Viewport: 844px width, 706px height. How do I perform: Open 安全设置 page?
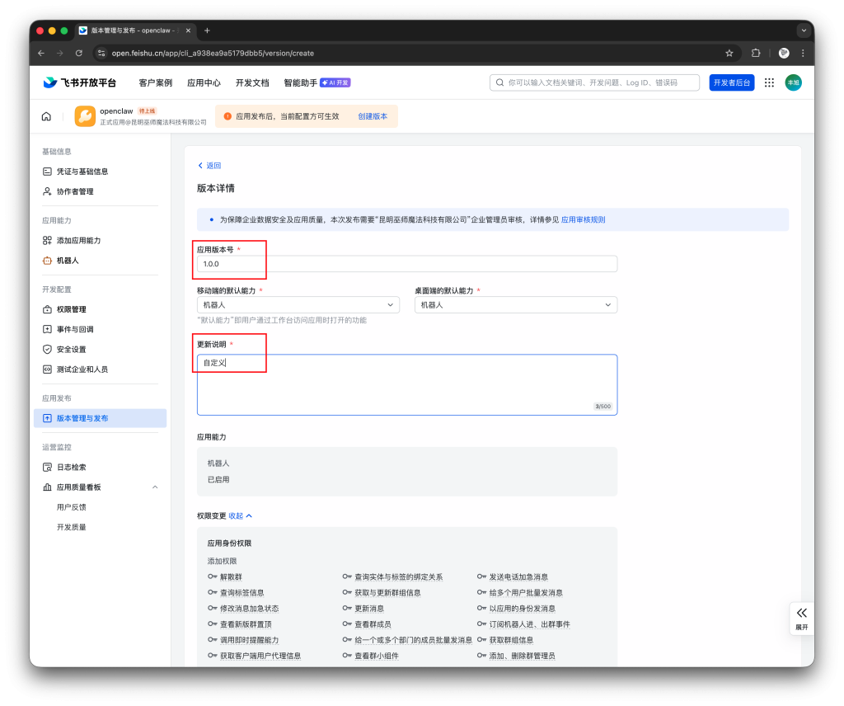pos(72,349)
